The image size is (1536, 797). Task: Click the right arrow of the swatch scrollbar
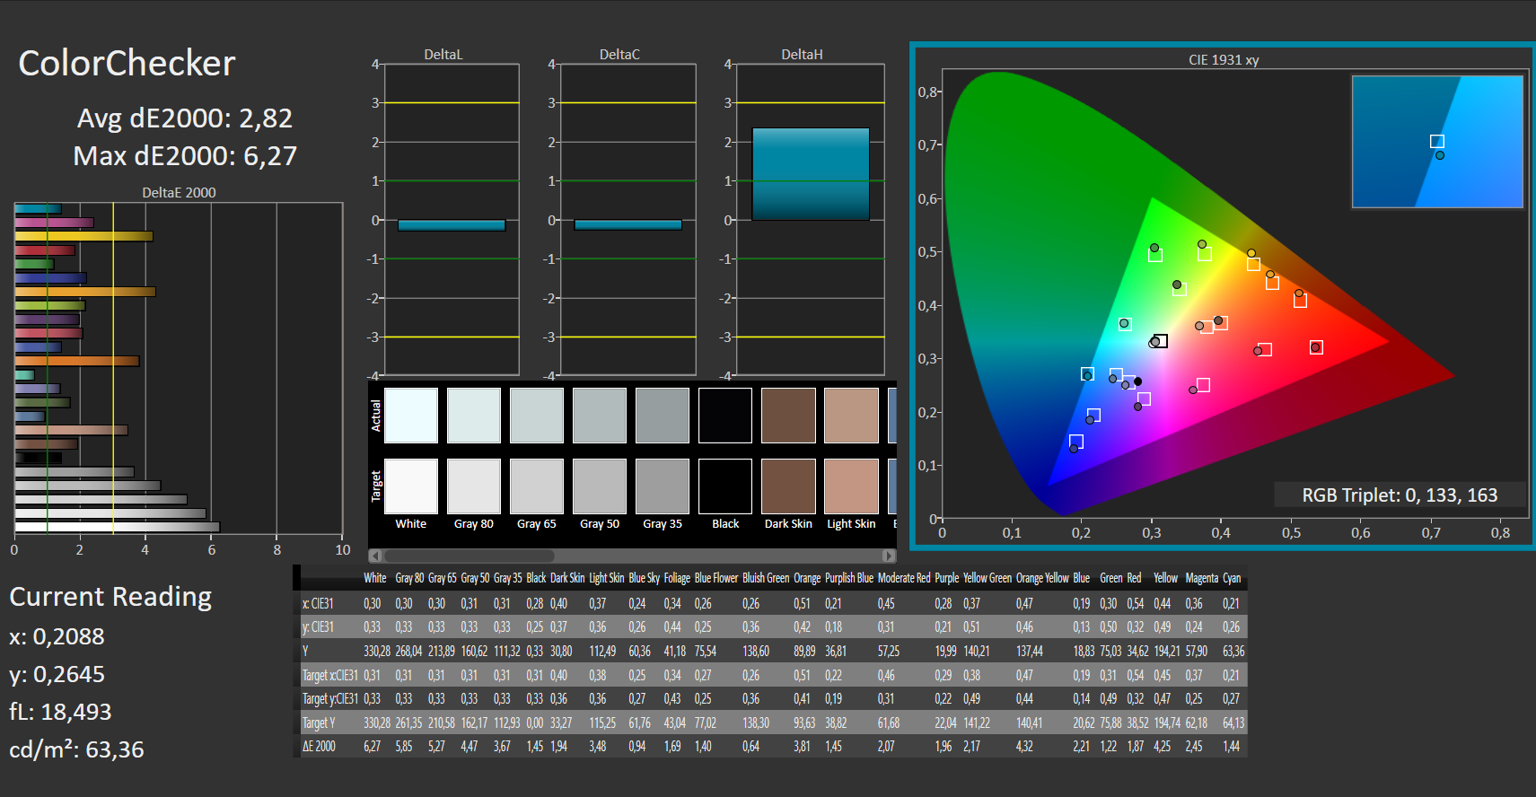tap(889, 556)
